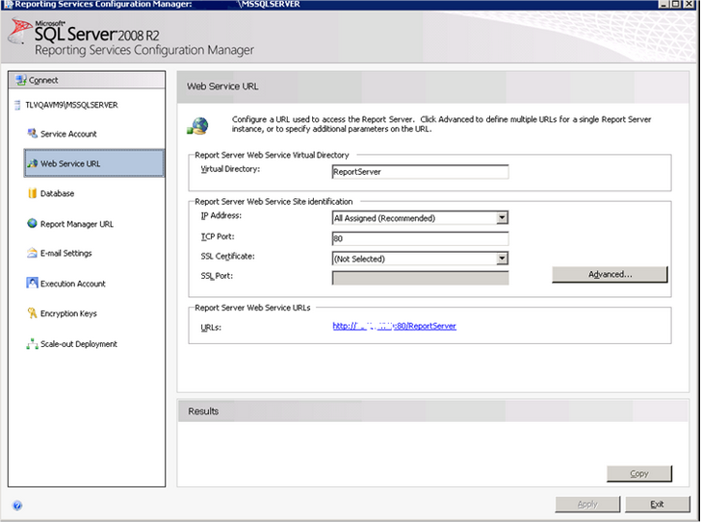Click the Web Service URL icon
Image resolution: width=702 pixels, height=522 pixels.
pyautogui.click(x=32, y=163)
